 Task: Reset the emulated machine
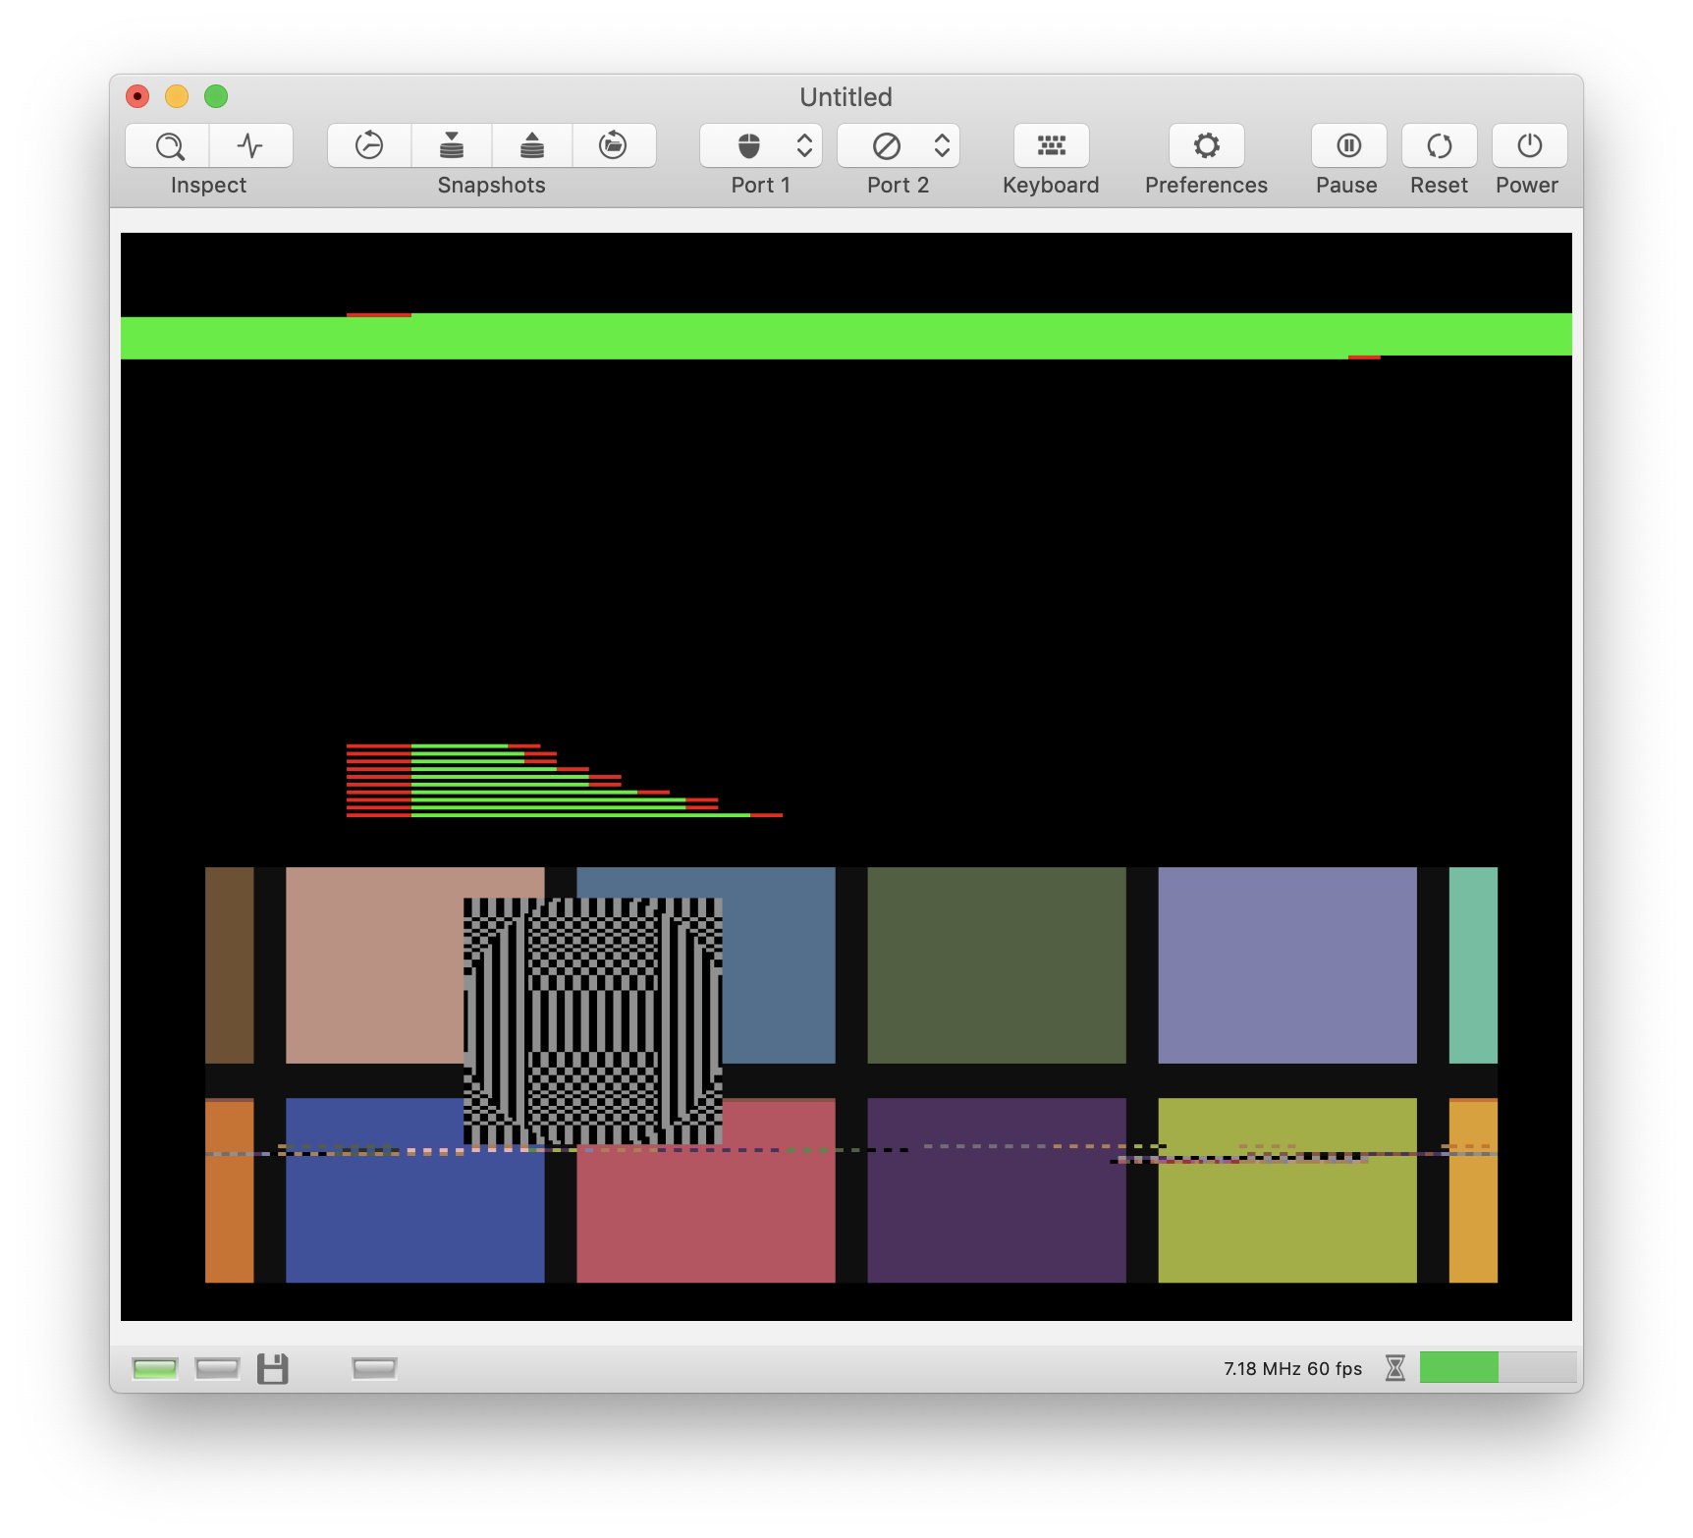pos(1439,146)
